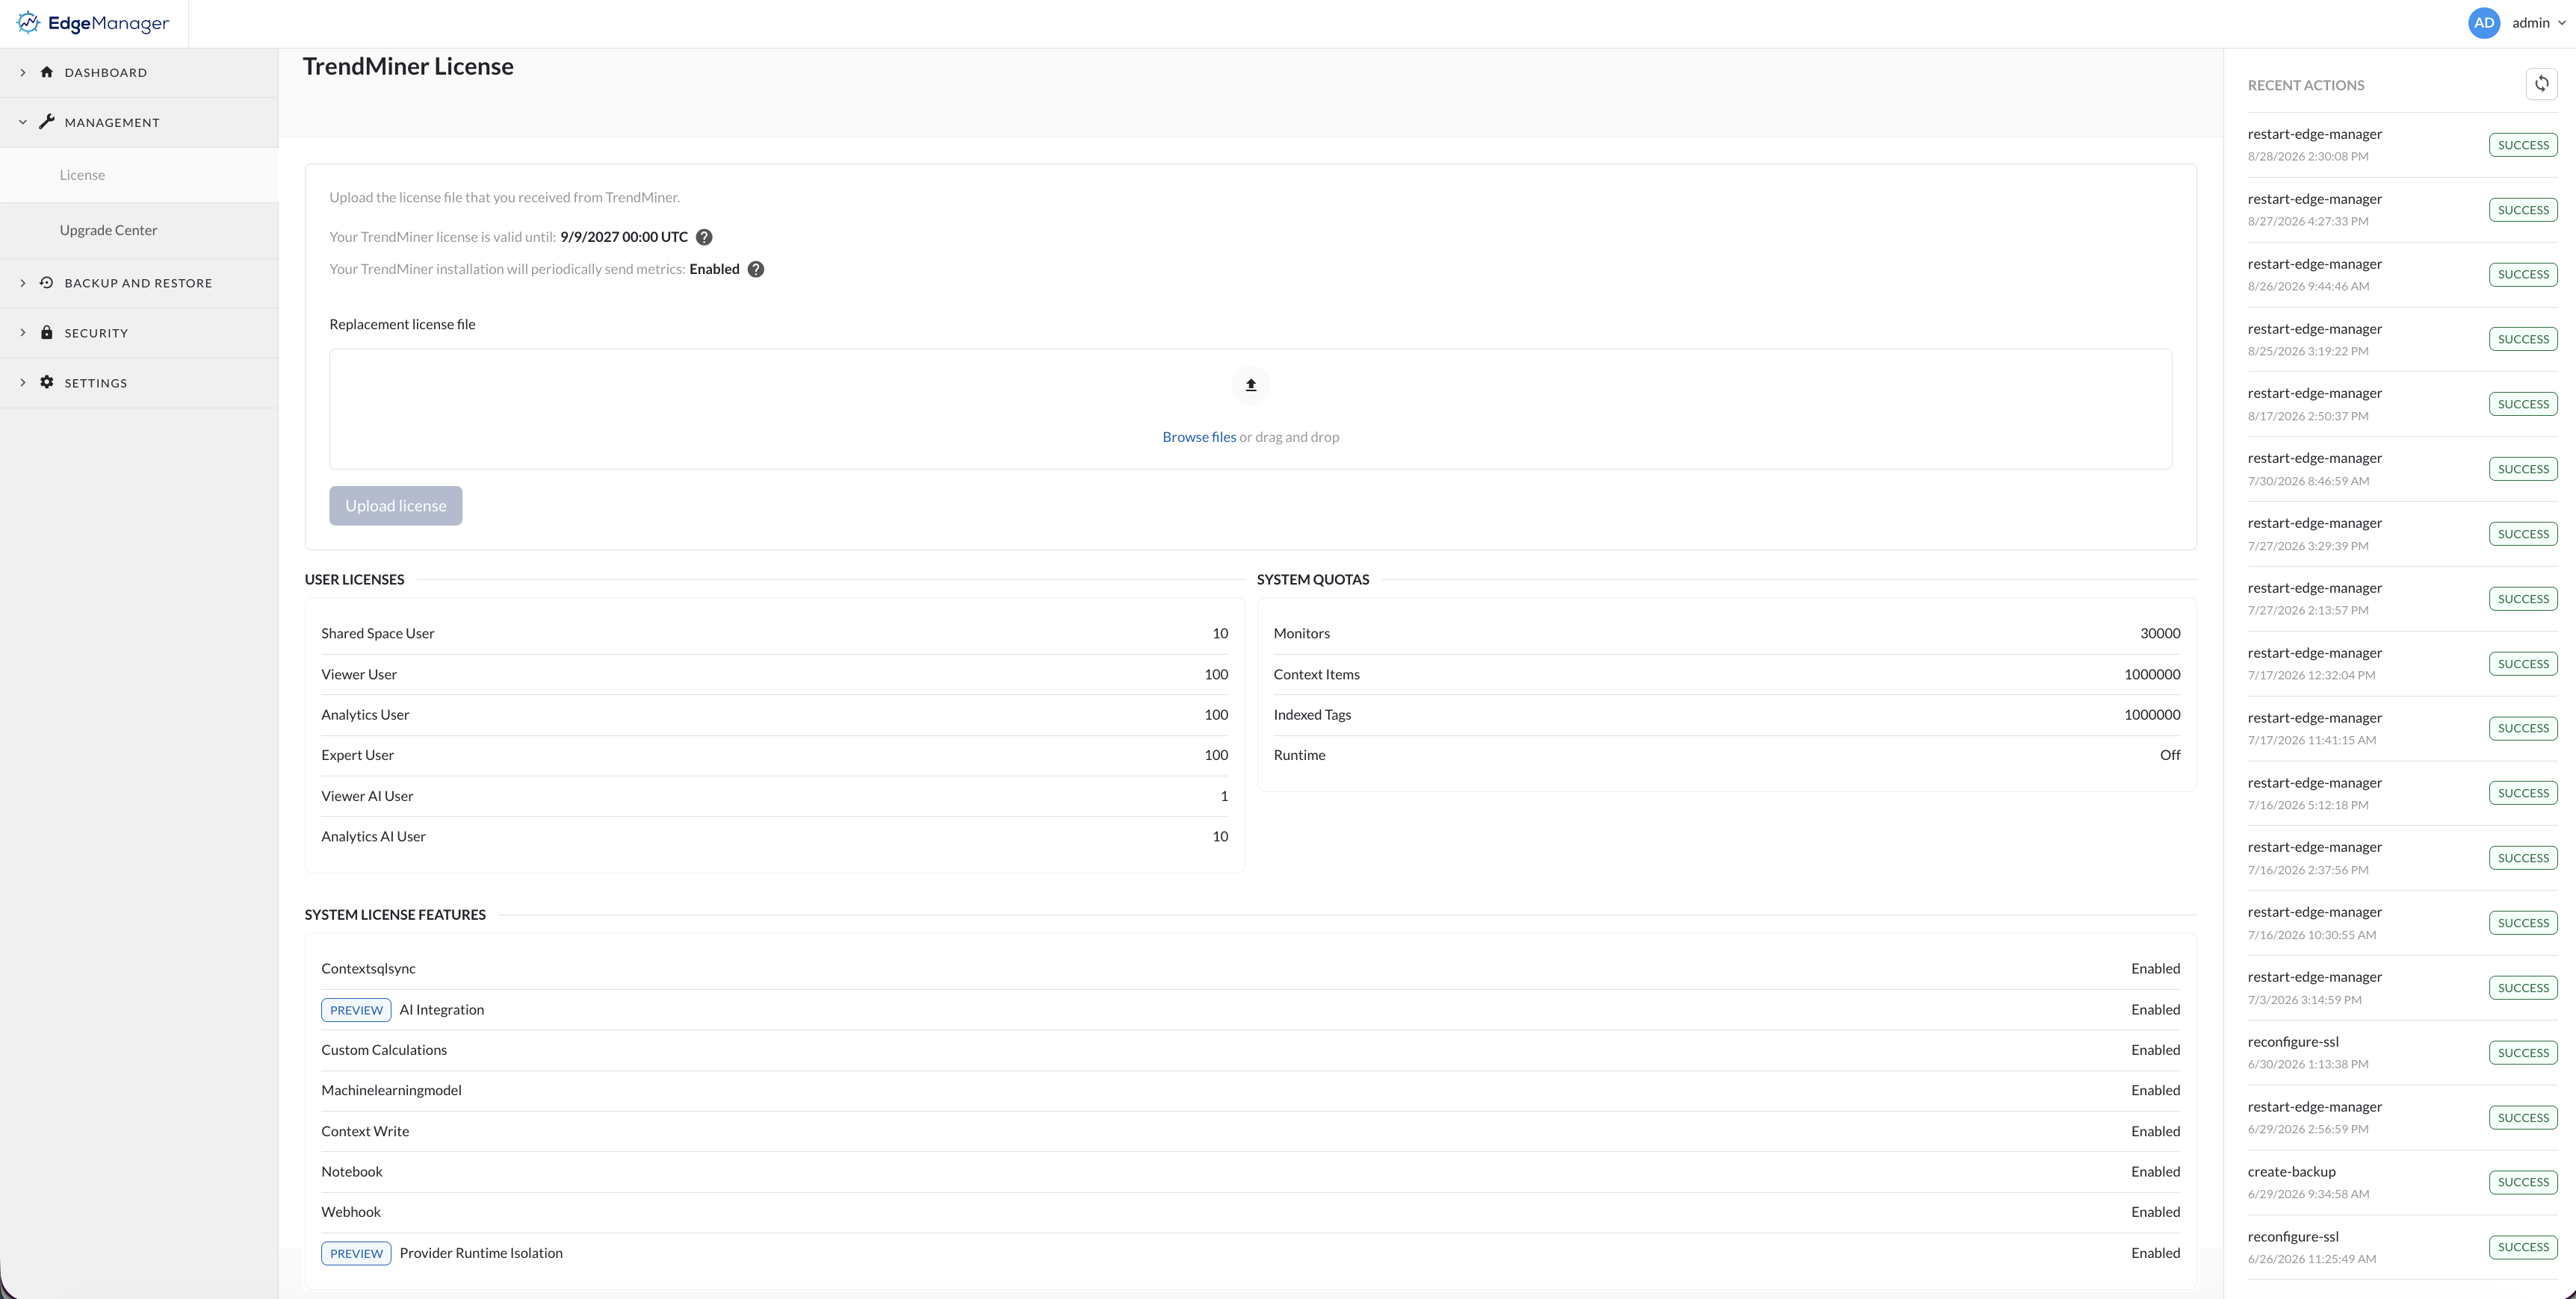
Task: Click the EdgeManager logo icon
Action: (28, 22)
